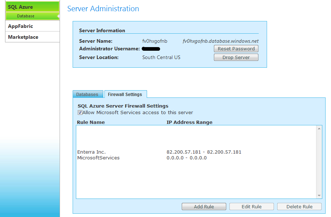Click the 0.0.0.0 - 0.0.0.0 IP range
Image resolution: width=331 pixels, height=217 pixels.
pyautogui.click(x=186, y=158)
